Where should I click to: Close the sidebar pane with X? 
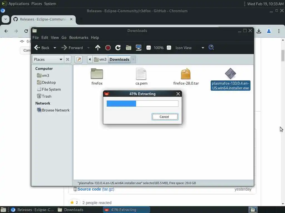coord(67,59)
